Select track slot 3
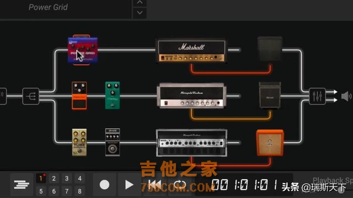The width and height of the screenshot is (353, 198). (67, 178)
